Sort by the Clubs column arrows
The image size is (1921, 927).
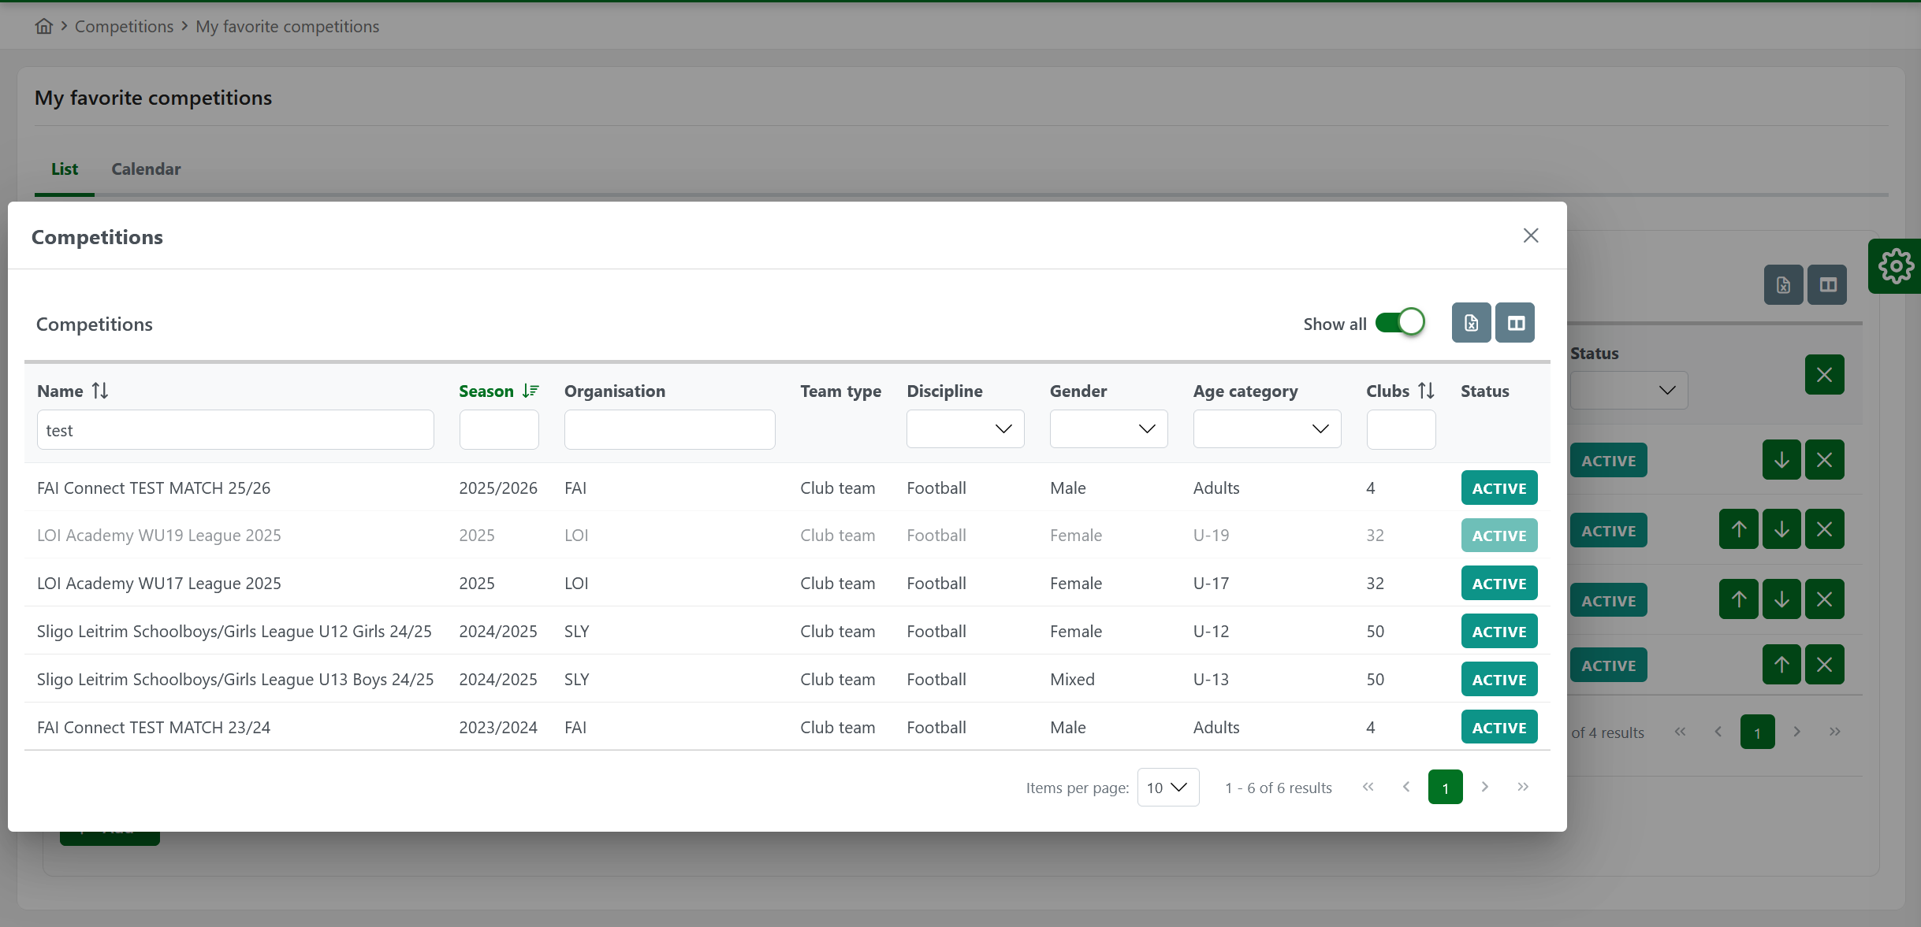coord(1426,391)
